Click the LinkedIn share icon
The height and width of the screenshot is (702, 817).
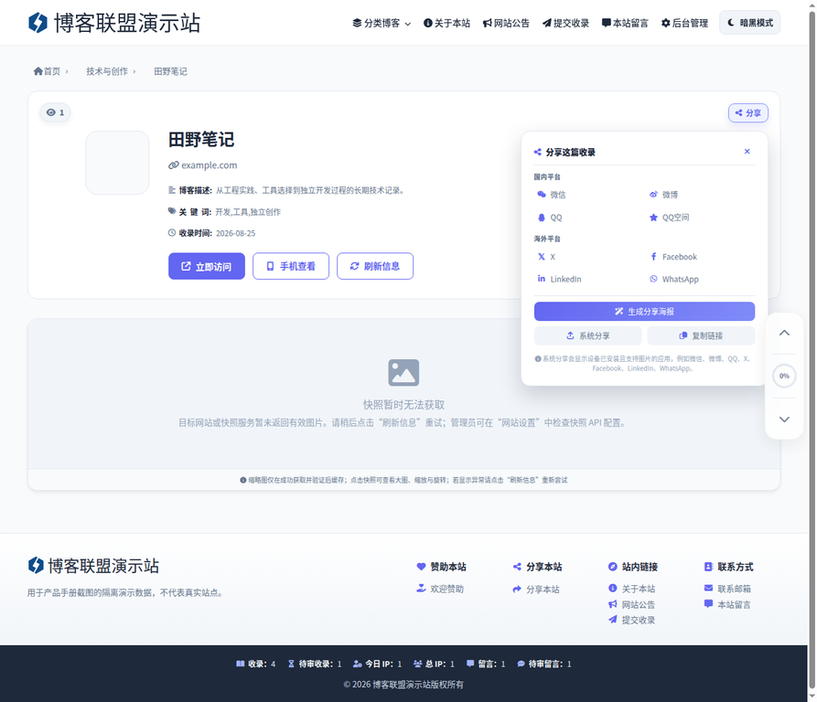pos(542,279)
